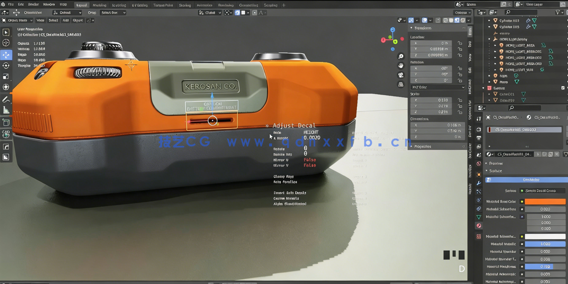The height and width of the screenshot is (284, 568).
Task: Open the Object menu in the viewport header
Action: (77, 20)
